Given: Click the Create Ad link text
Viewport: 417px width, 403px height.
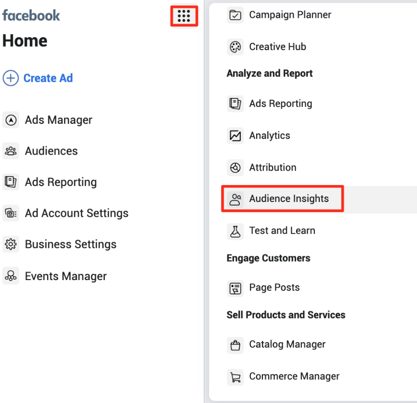Looking at the screenshot, I should (x=48, y=78).
